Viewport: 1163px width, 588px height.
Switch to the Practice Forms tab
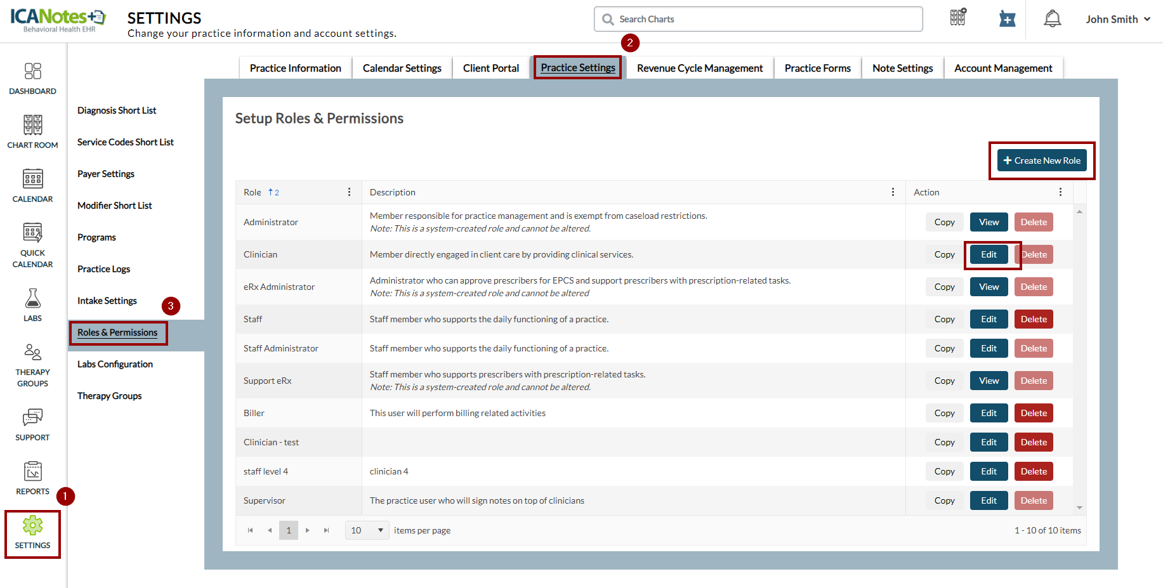(x=817, y=68)
